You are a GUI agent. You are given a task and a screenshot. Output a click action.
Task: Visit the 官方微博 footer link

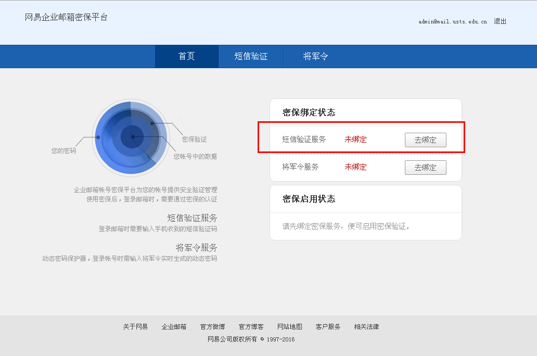pyautogui.click(x=212, y=327)
